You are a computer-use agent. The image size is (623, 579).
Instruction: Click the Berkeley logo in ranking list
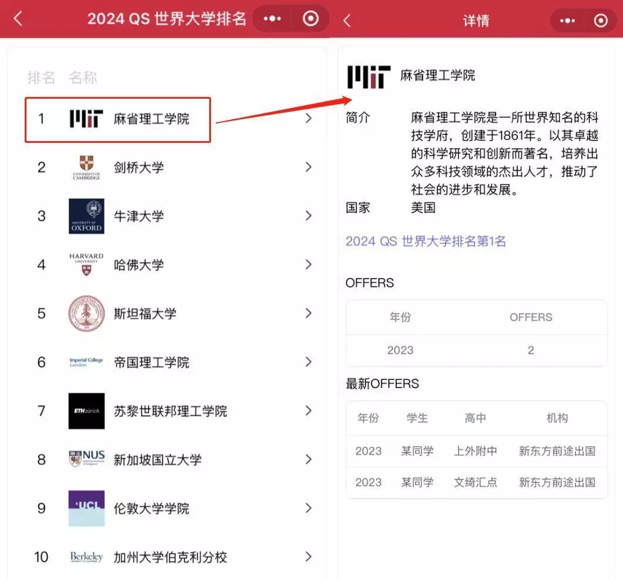point(86,557)
